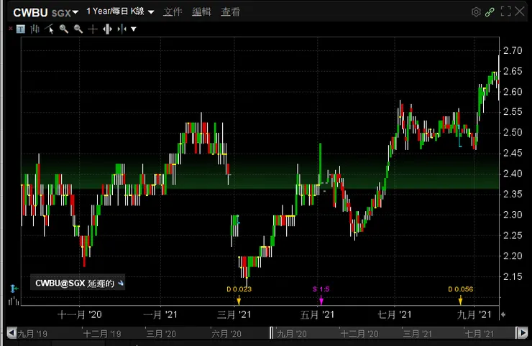Select the trendline pointer tool

click(50, 29)
